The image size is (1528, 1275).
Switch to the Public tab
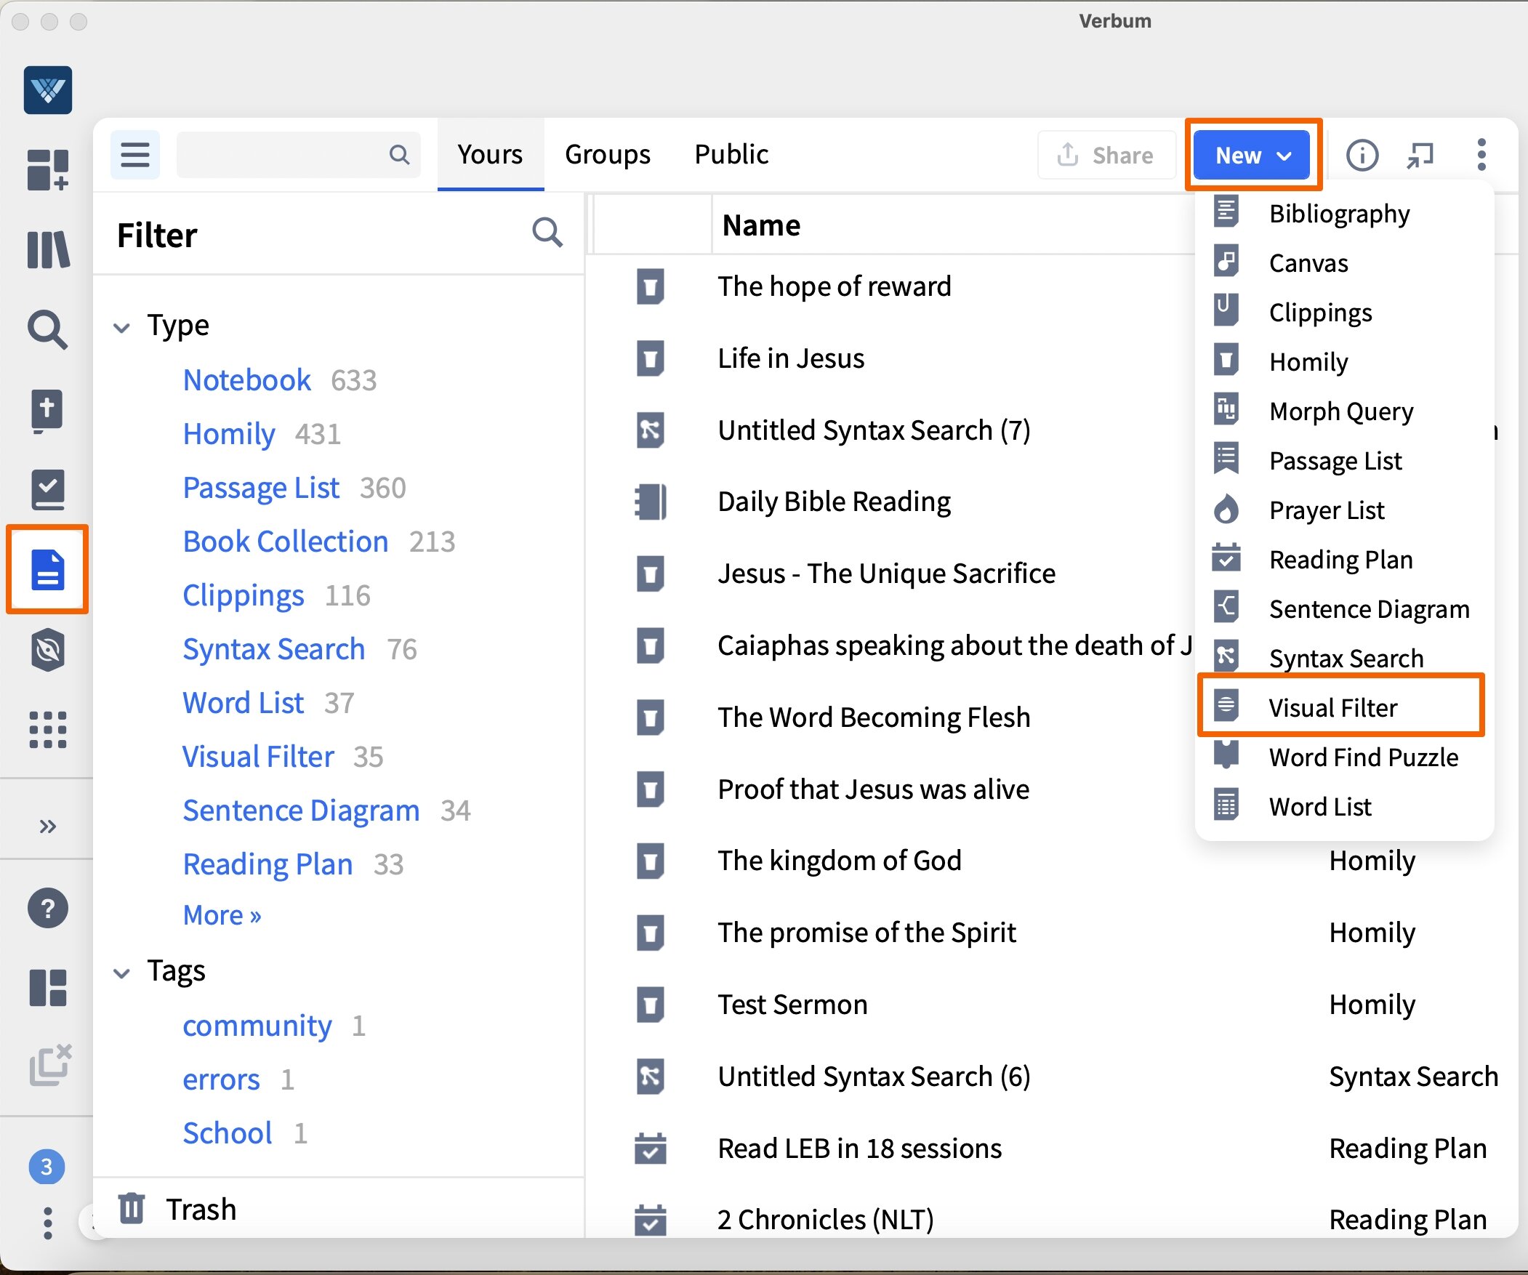(x=731, y=154)
